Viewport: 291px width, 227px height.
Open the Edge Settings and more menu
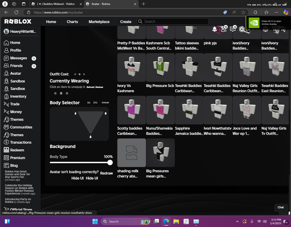(276, 12)
